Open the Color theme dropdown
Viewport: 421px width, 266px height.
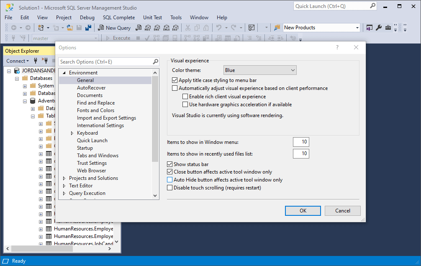coord(260,70)
